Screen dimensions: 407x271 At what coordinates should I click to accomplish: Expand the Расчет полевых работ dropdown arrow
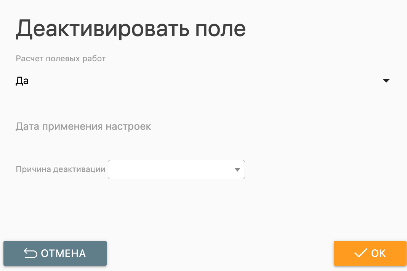(386, 81)
